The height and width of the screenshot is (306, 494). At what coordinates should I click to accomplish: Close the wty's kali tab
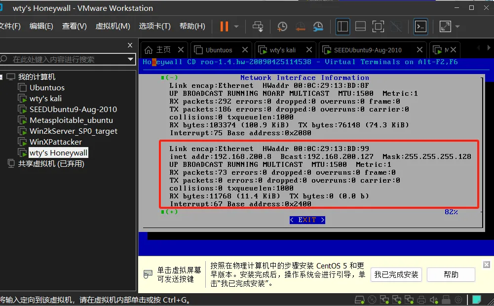[x=309, y=50]
